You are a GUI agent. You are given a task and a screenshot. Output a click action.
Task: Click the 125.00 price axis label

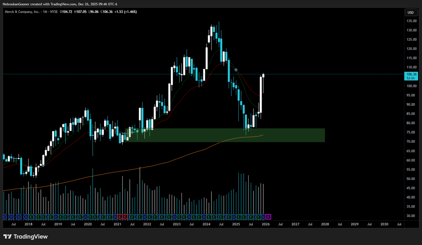411,39
